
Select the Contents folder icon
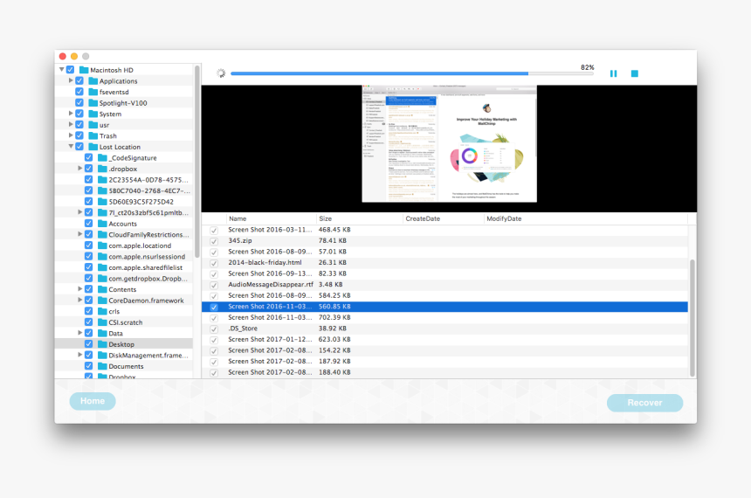[x=102, y=289]
